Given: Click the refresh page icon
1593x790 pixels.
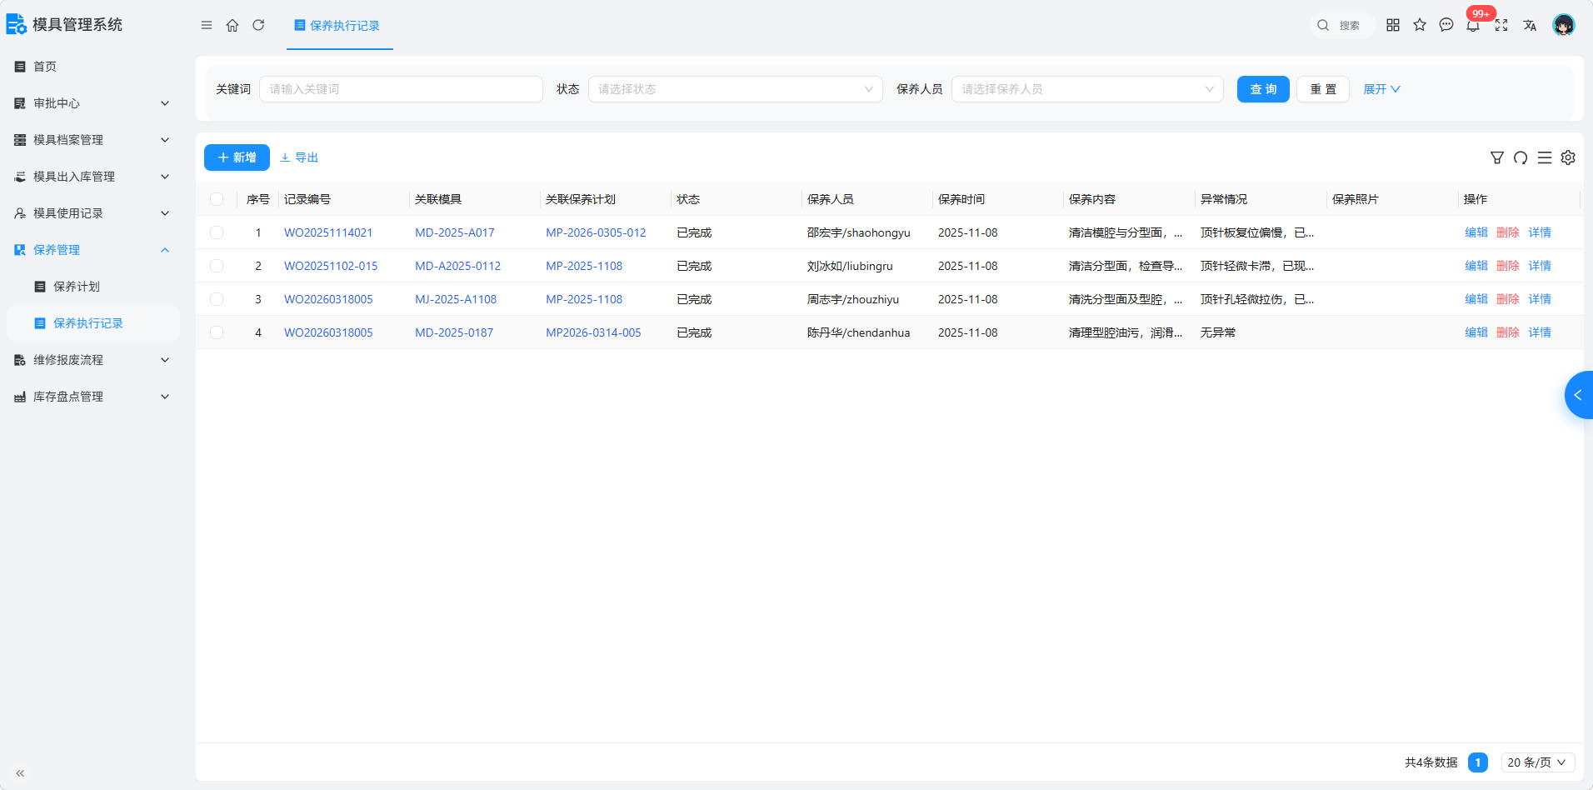Looking at the screenshot, I should click(258, 25).
